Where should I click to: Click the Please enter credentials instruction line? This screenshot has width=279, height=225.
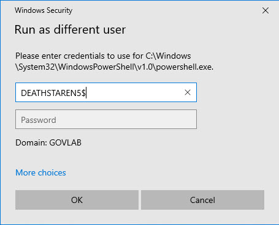(x=103, y=56)
